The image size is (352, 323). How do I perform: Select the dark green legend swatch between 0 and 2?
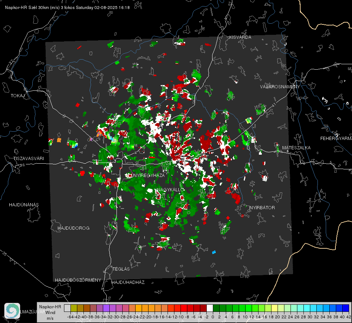(216, 308)
